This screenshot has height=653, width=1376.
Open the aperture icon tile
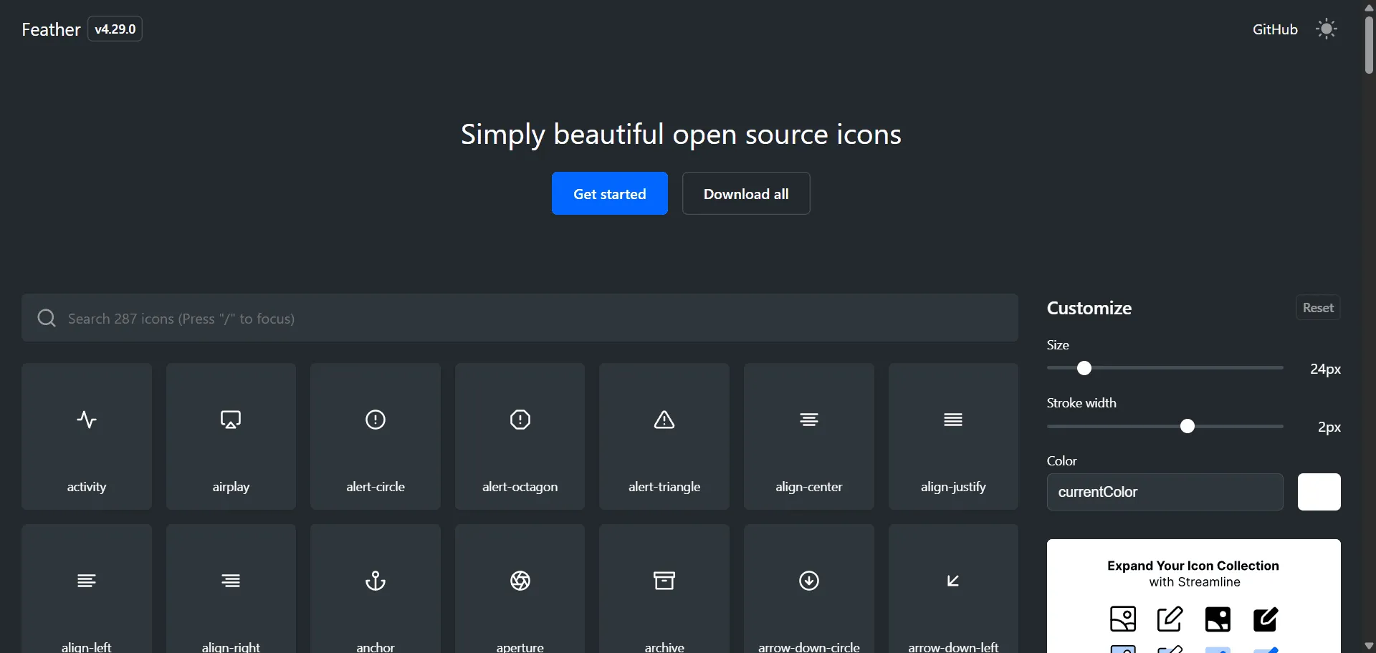coord(520,589)
